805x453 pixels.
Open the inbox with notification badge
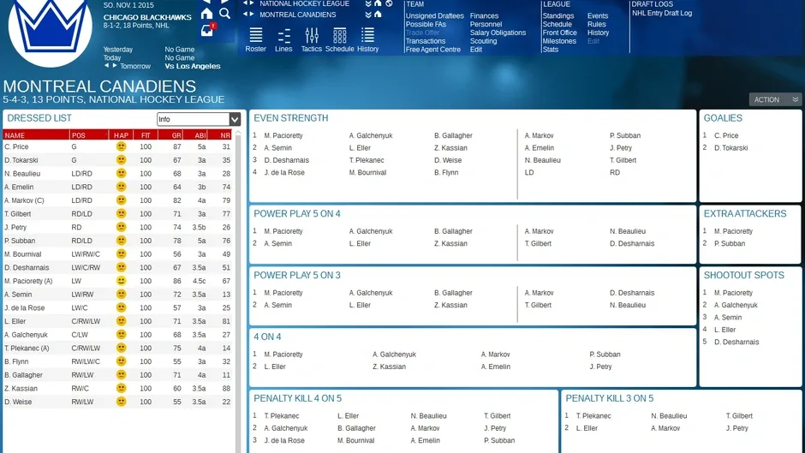click(207, 30)
